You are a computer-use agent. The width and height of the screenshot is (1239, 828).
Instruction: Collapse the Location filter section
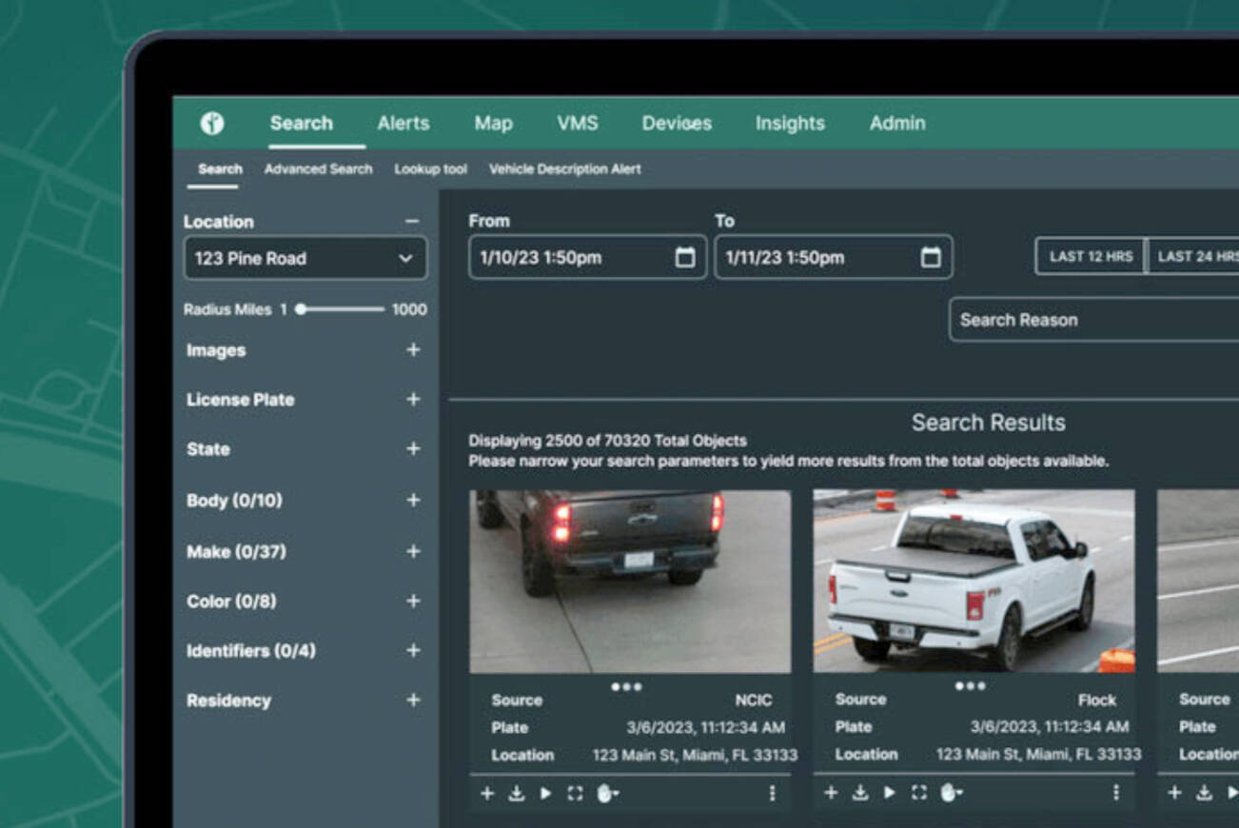[x=411, y=221]
